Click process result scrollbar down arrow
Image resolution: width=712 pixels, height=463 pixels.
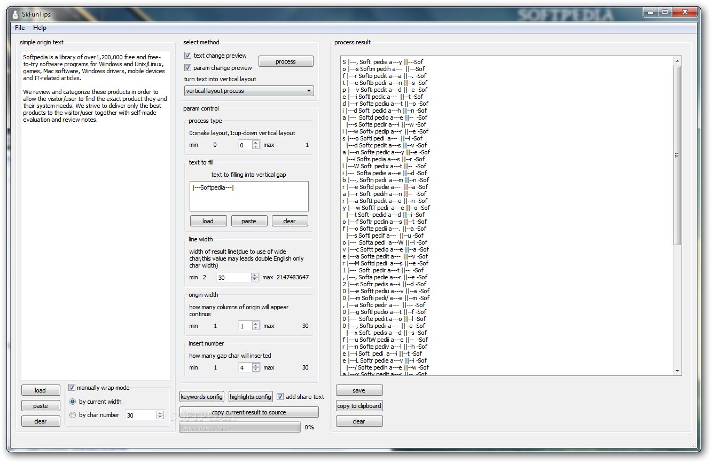pyautogui.click(x=677, y=371)
